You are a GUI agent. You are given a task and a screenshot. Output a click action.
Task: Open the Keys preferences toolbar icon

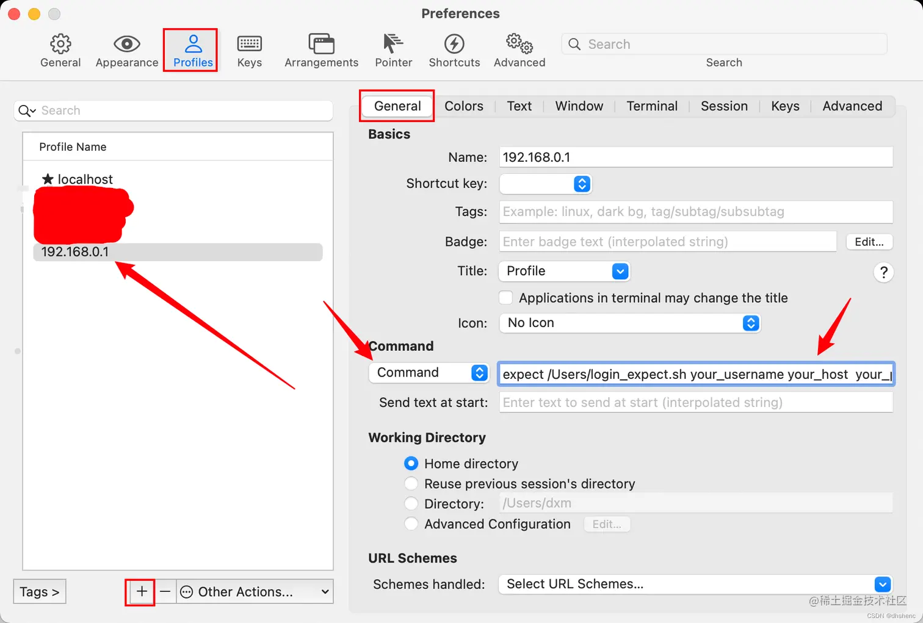coord(249,51)
